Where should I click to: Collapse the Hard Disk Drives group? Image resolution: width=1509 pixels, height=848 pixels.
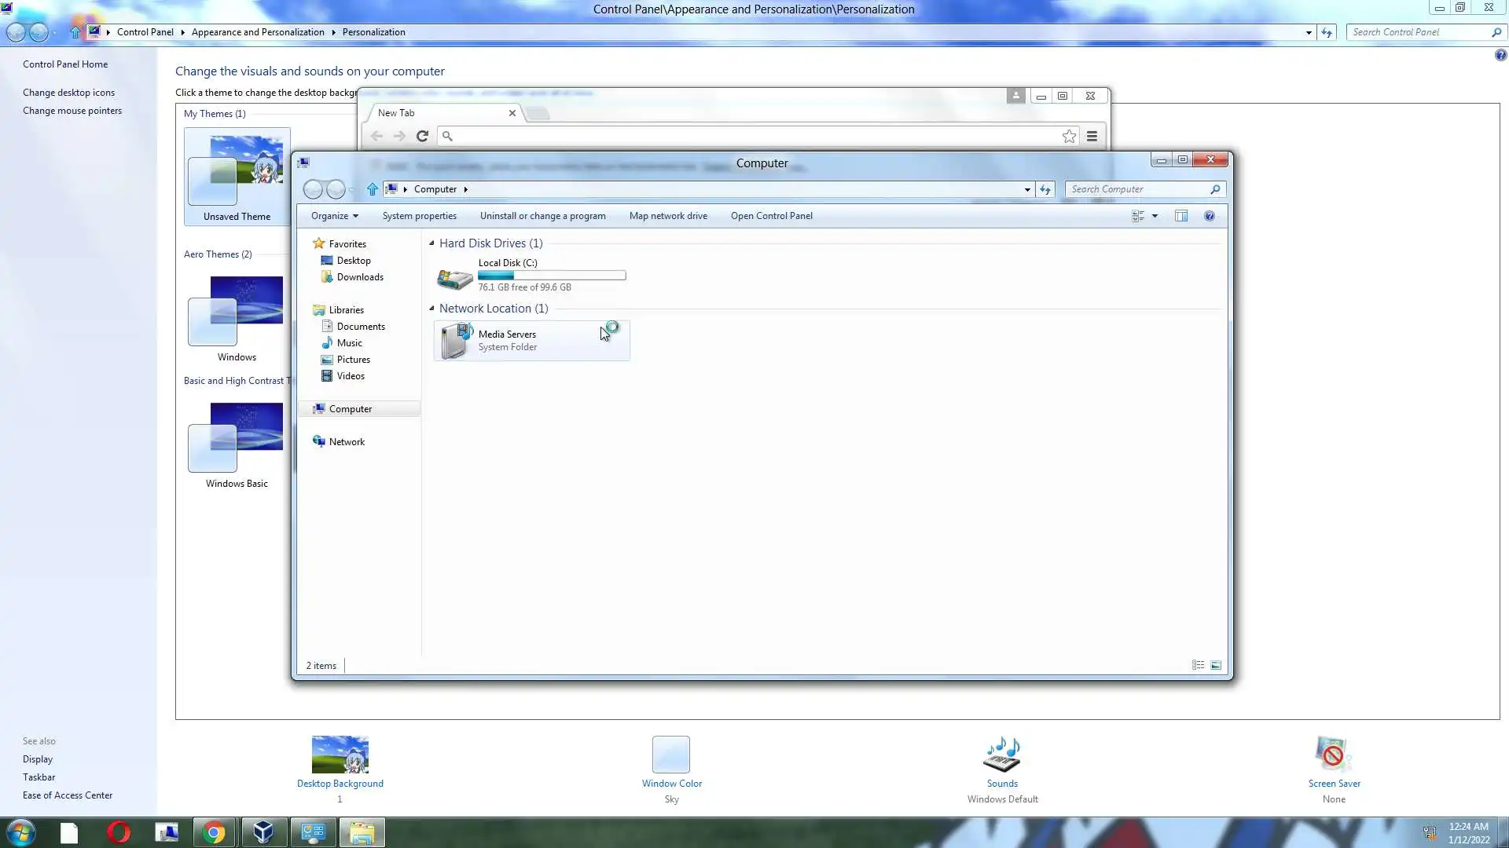pos(431,243)
